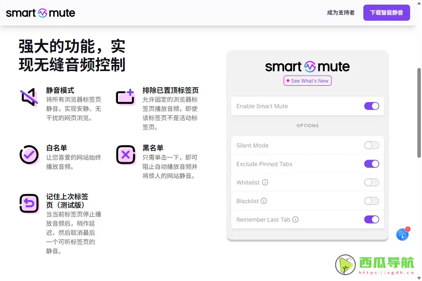This screenshot has height=281, width=422.
Task: Turn on the Whitelist toggle
Action: click(371, 182)
